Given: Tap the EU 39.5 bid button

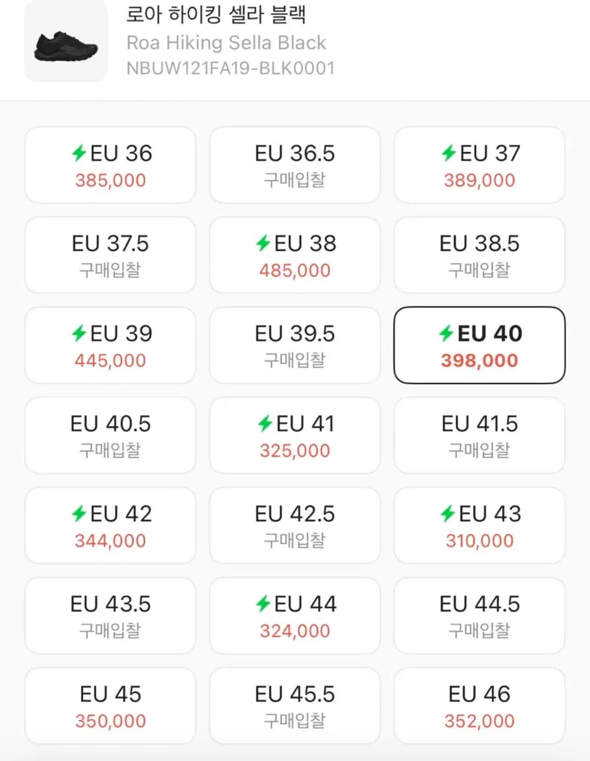Looking at the screenshot, I should pyautogui.click(x=295, y=346).
